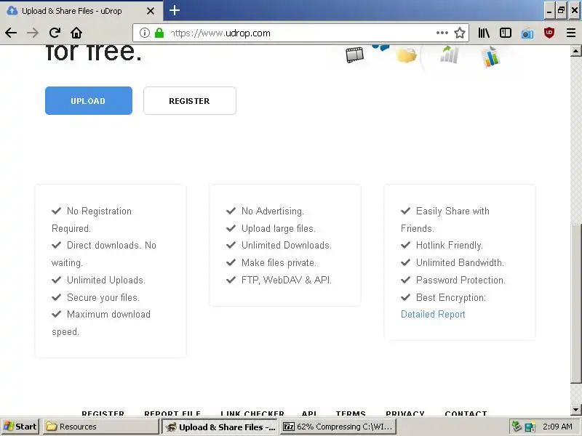The image size is (582, 436).
Task: Click the colorful bar chart icon in the banner
Action: coord(491,57)
